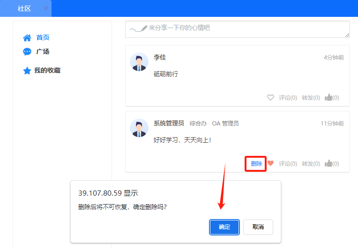The width and height of the screenshot is (358, 249).
Task: Click the thumbs-up icon on 李佳's post
Action: tap(328, 98)
